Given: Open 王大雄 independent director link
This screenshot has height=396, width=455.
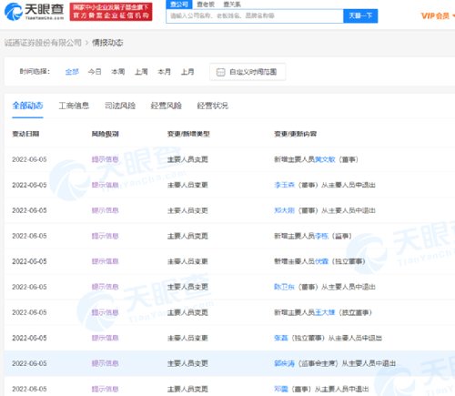Looking at the screenshot, I should point(325,312).
